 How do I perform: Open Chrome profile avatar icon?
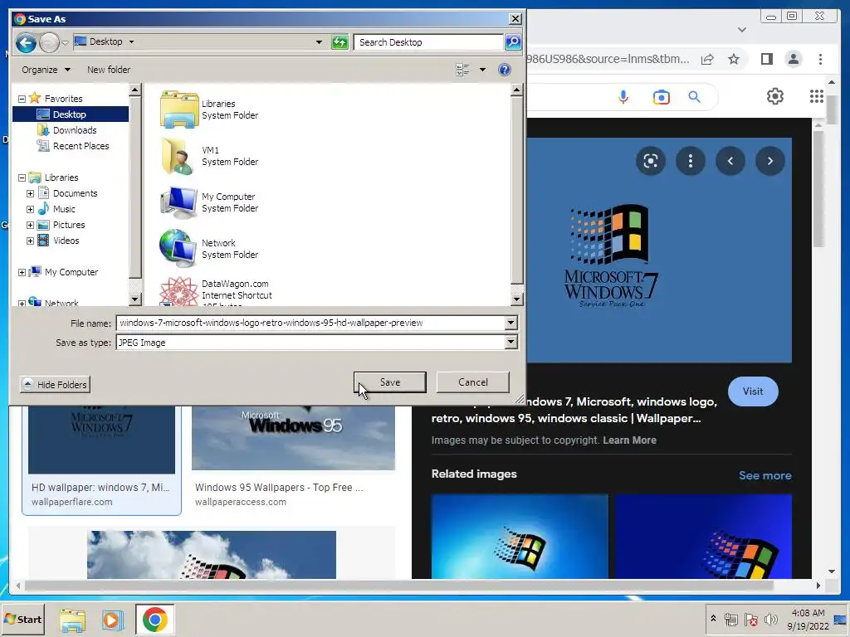[x=793, y=59]
